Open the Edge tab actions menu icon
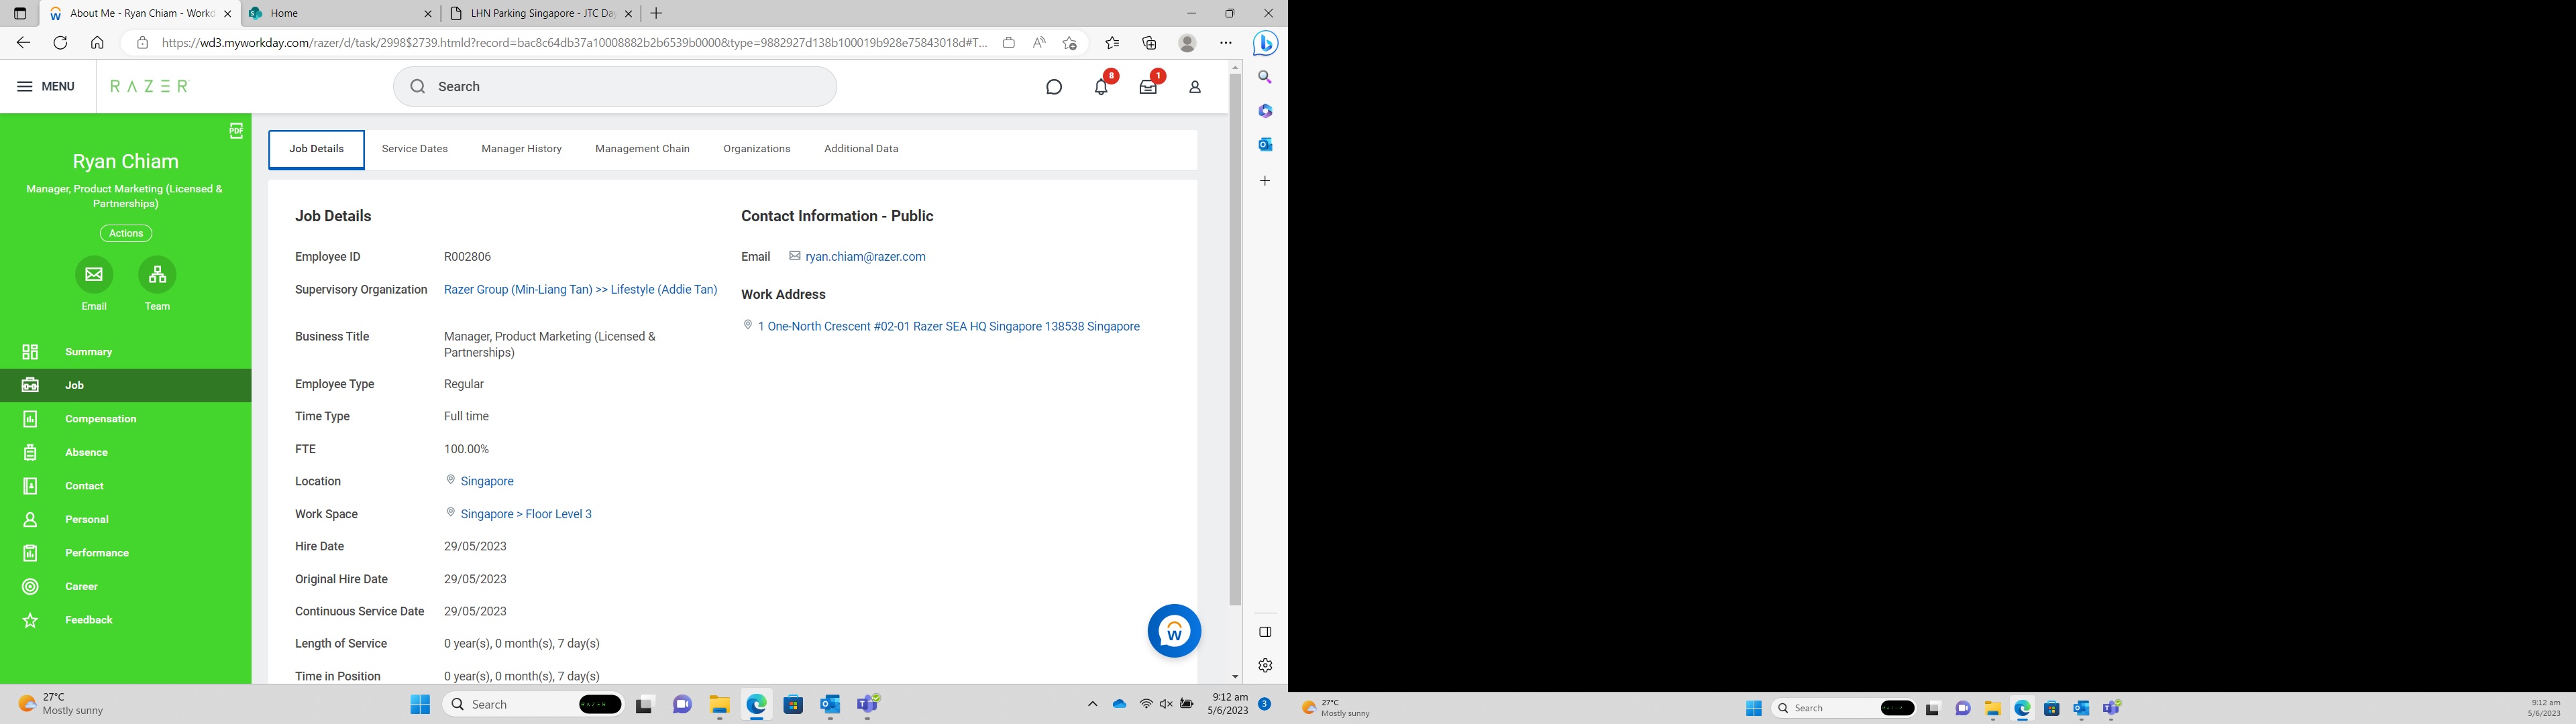The height and width of the screenshot is (724, 2576). [x=19, y=14]
